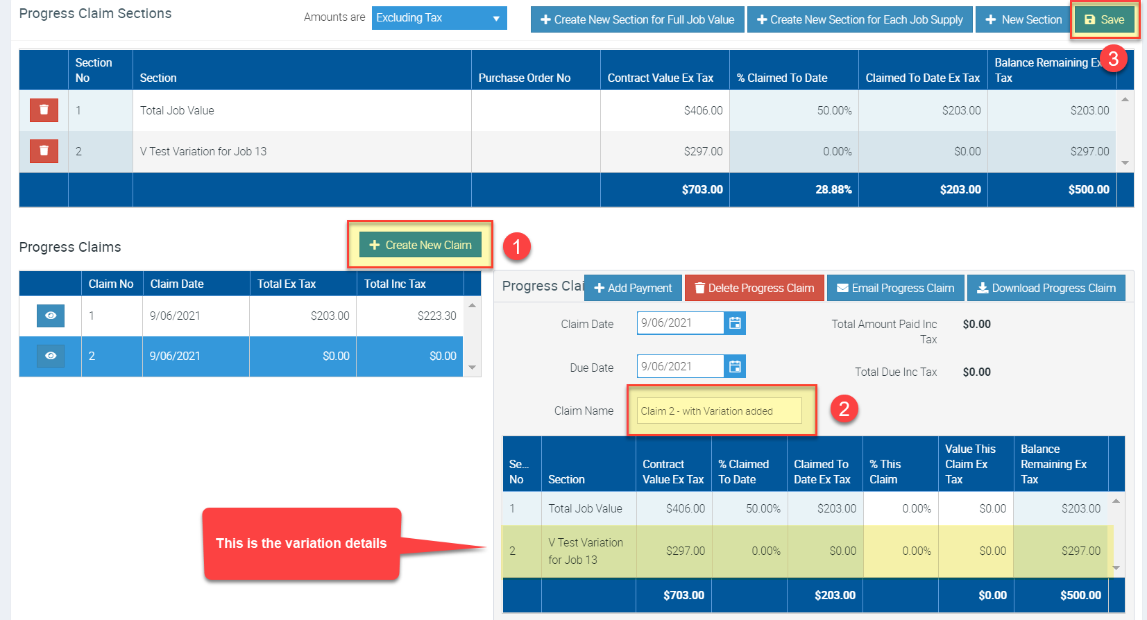View claim number 2 details

[51, 356]
